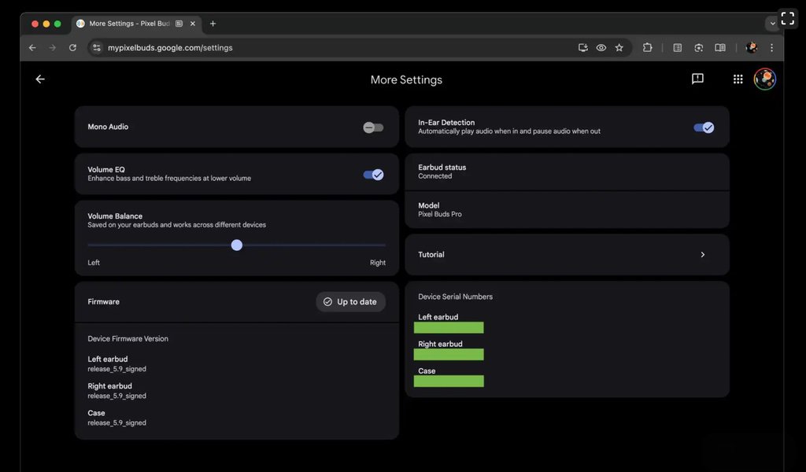Viewport: 806px width, 472px height.
Task: Click the Model Pixel Buds Pro text
Action: point(440,214)
